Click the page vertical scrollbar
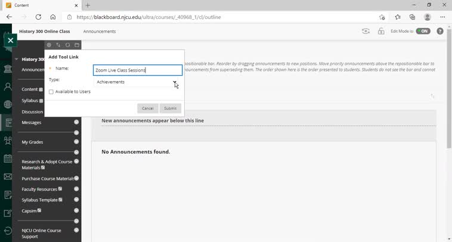Image resolution: width=452 pixels, height=242 pixels. click(x=449, y=89)
